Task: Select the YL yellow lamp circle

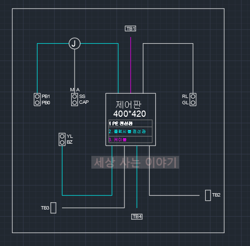Action: coord(62,136)
